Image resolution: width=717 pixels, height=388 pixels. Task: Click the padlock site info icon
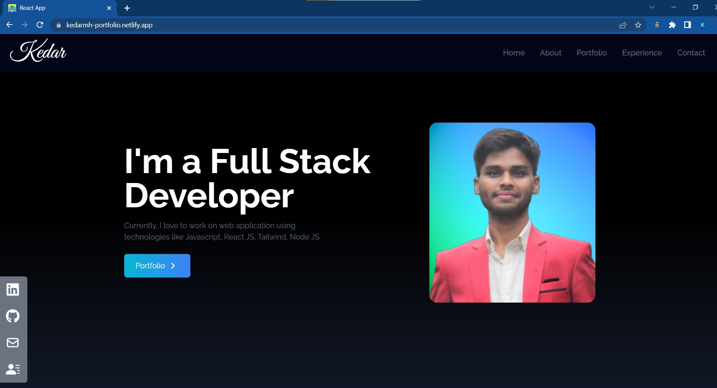coord(59,25)
